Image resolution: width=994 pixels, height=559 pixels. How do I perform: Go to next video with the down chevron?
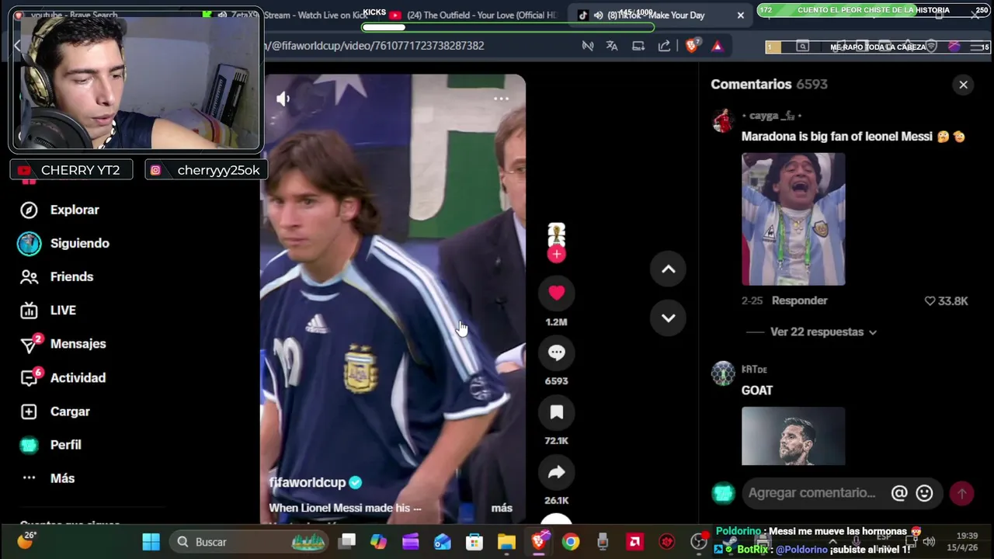(668, 318)
